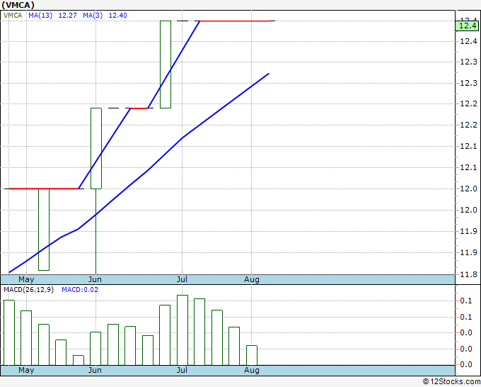
Task: Click the green-highlighted 12.4 current price tag
Action: point(467,26)
